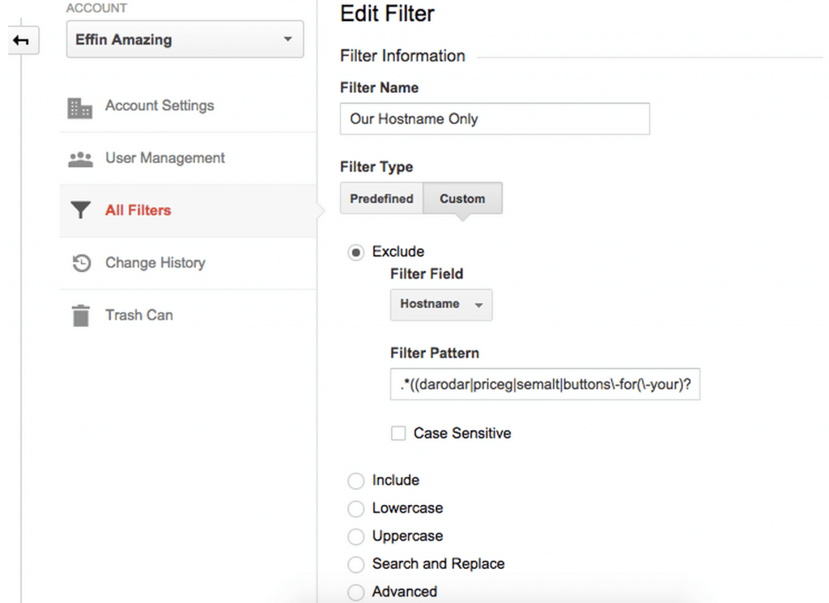Select the Include radio option
This screenshot has width=829, height=603.
[x=356, y=481]
